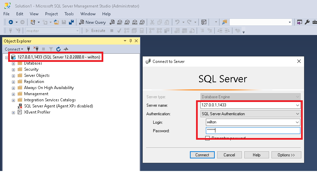Open the Help menu
The height and width of the screenshot is (172, 317).
106,14
